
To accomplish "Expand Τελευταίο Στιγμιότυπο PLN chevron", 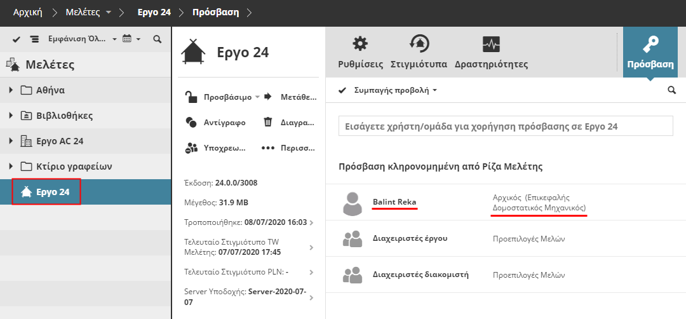I will tap(311, 272).
